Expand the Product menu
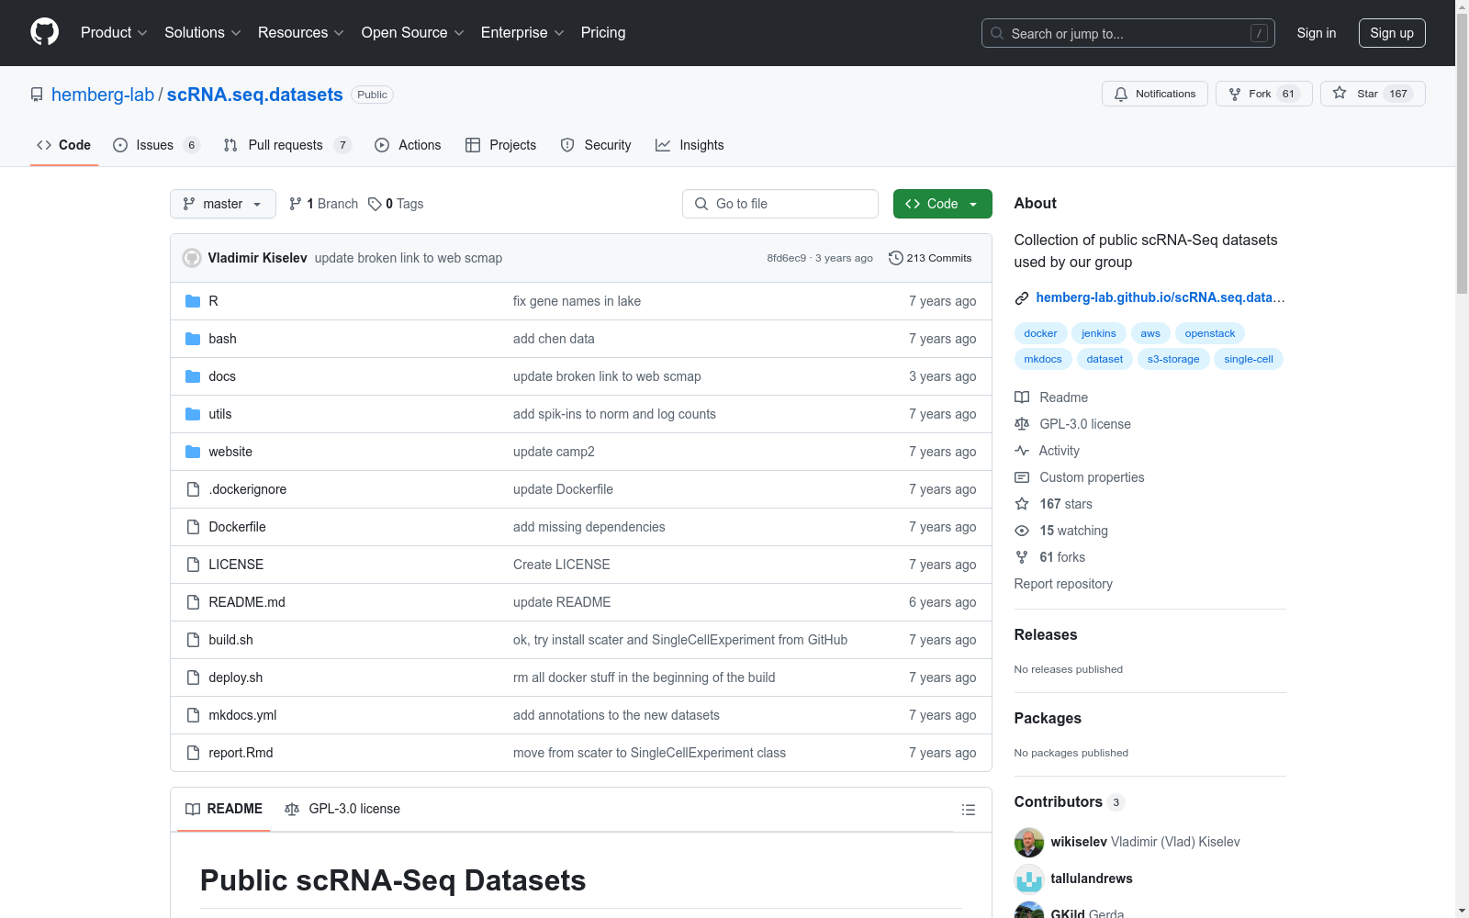The height and width of the screenshot is (918, 1469). pos(114,33)
